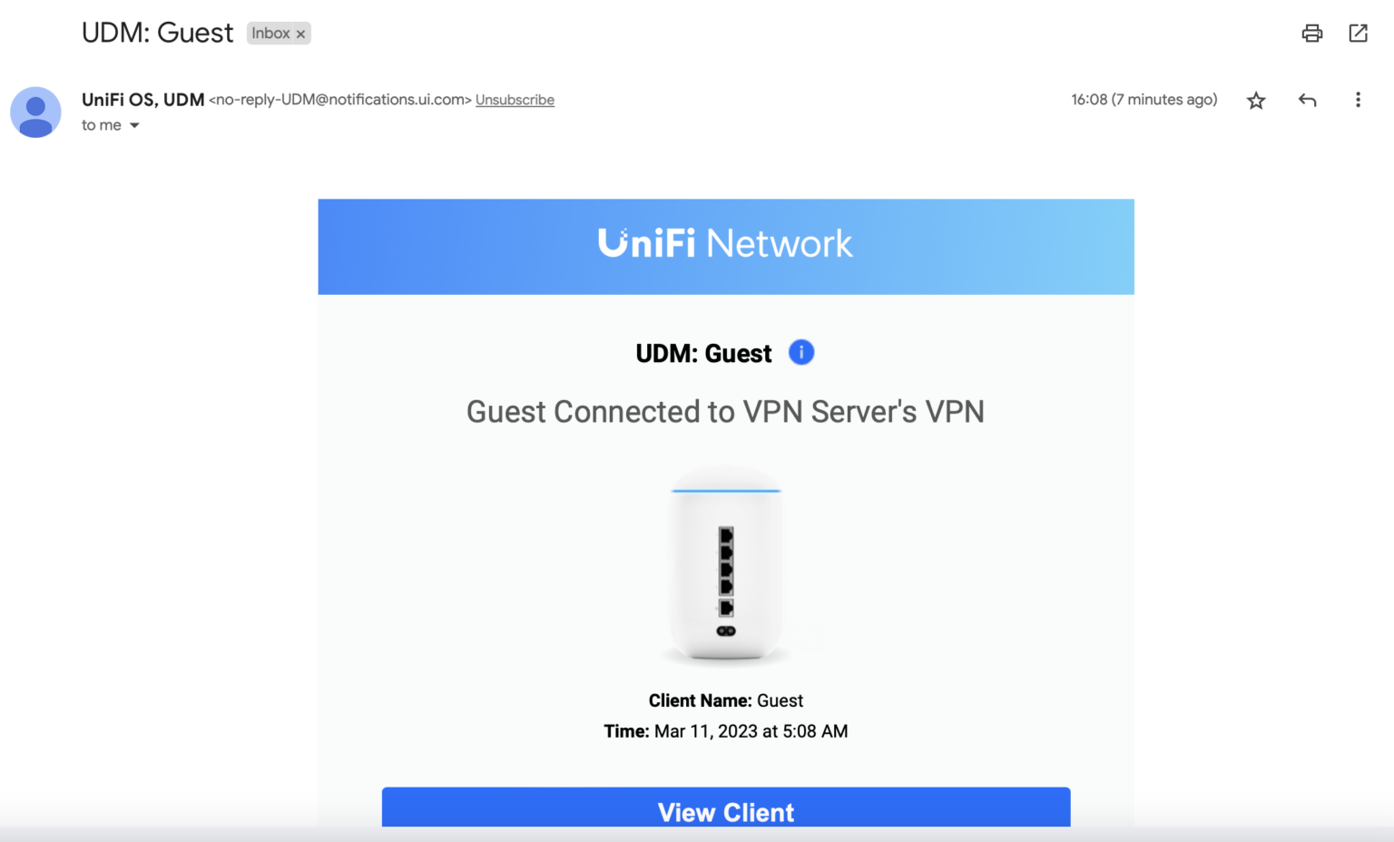Print the email
The height and width of the screenshot is (842, 1394).
(x=1311, y=33)
